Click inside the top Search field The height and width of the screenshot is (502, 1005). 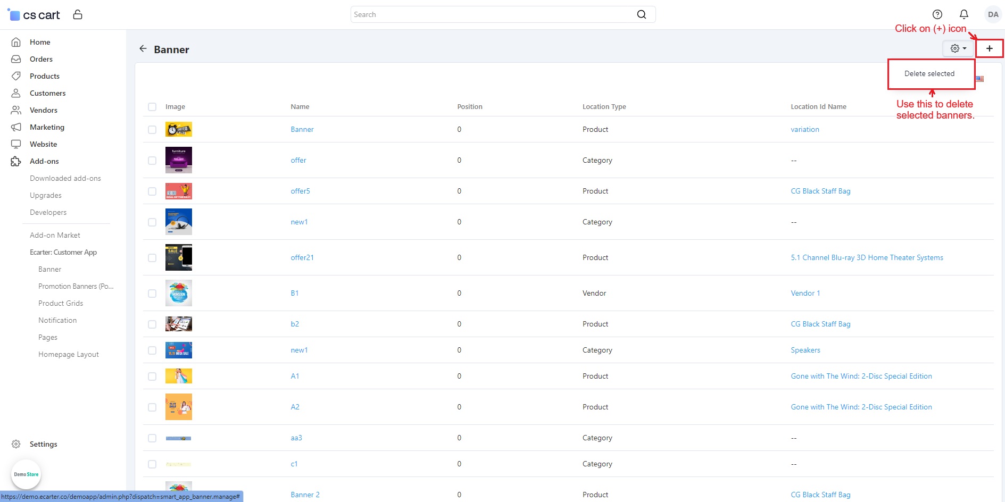(x=489, y=14)
